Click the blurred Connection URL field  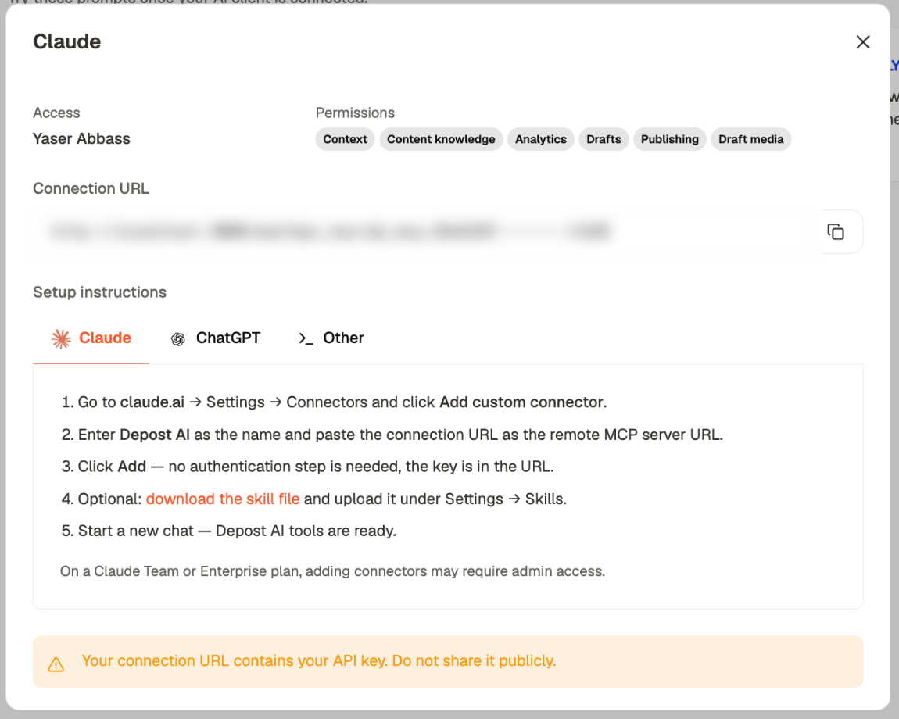tap(427, 231)
